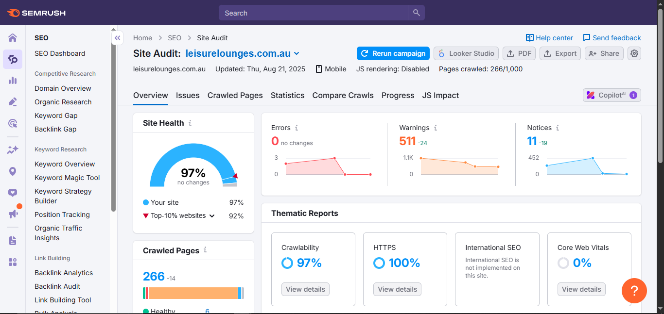Image resolution: width=664 pixels, height=314 pixels.
Task: Open Keyword Gap in sidebar
Action: point(56,116)
